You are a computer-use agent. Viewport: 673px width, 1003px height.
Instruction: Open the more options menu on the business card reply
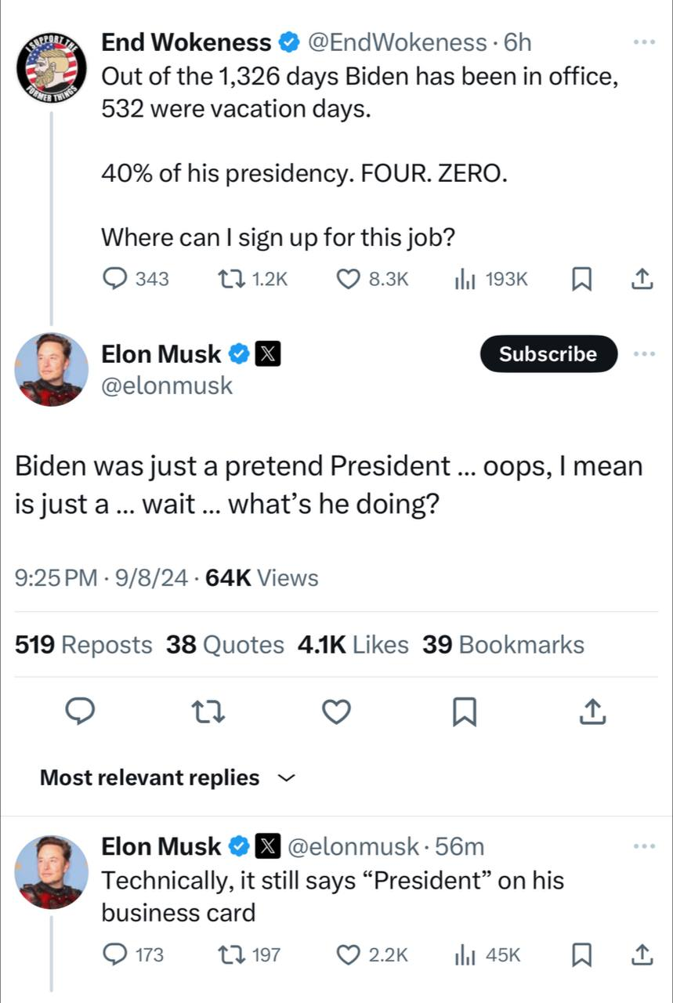pyautogui.click(x=644, y=846)
